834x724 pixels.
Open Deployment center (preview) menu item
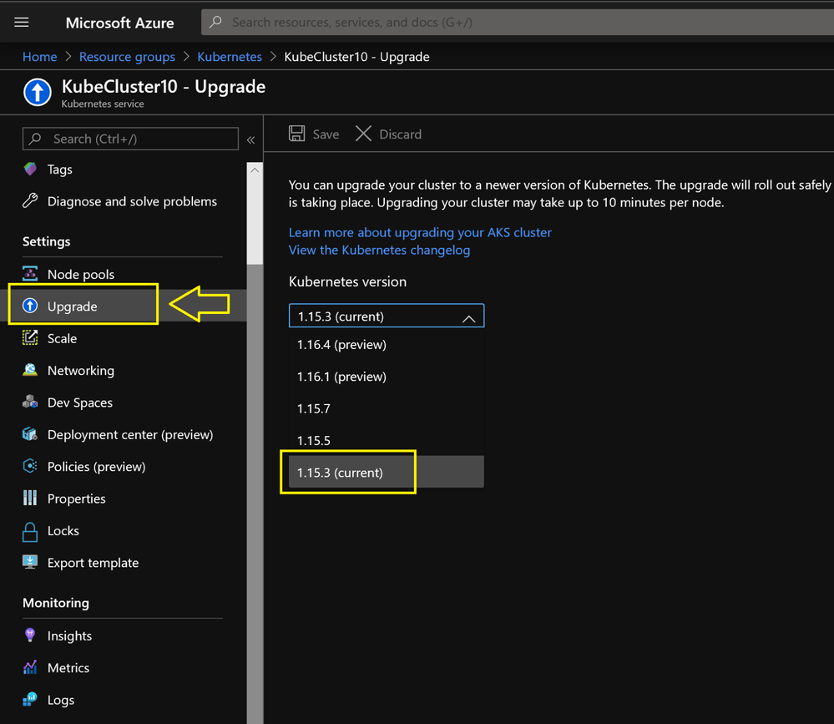[x=129, y=434]
